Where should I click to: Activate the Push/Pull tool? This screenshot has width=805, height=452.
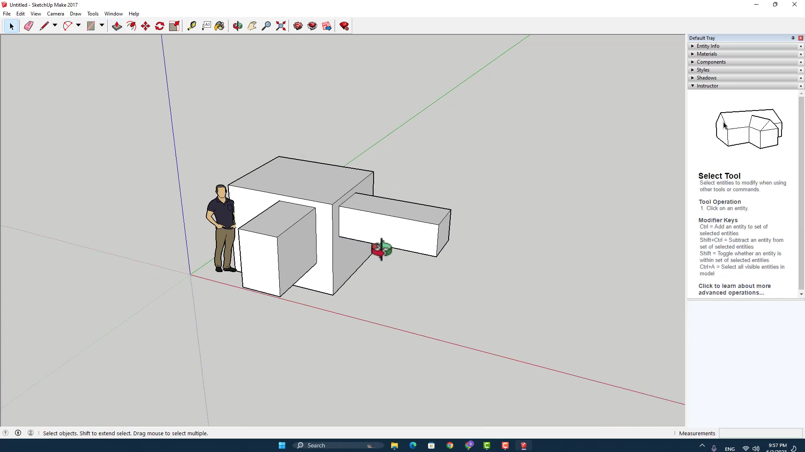[117, 26]
